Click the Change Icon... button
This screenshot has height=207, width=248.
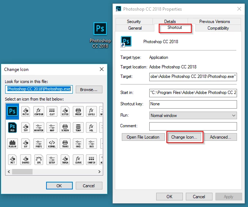point(184,137)
